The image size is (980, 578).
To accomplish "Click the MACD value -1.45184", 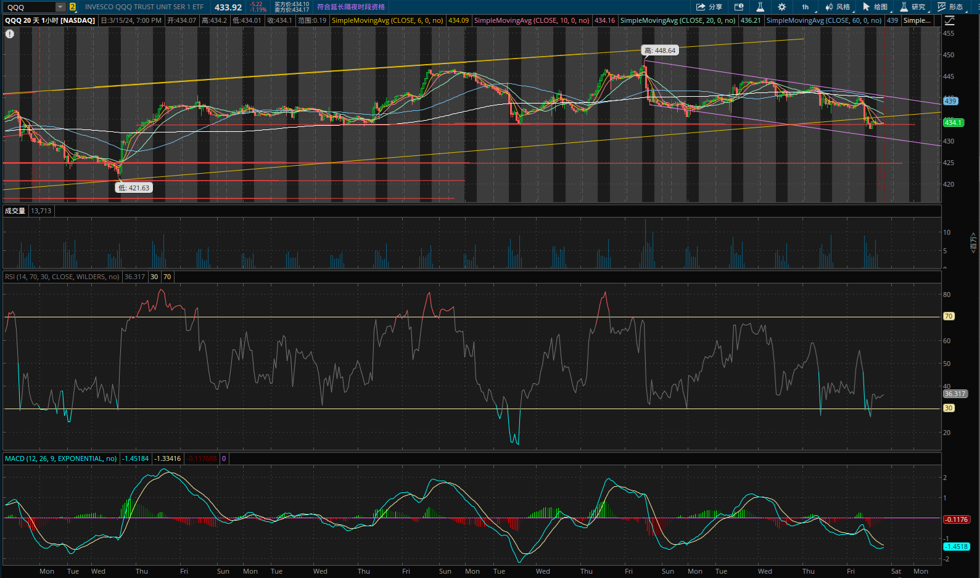I will tap(136, 458).
